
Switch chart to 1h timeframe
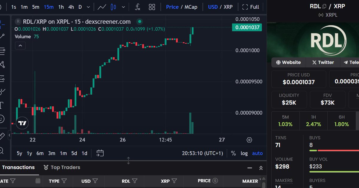(x=61, y=7)
